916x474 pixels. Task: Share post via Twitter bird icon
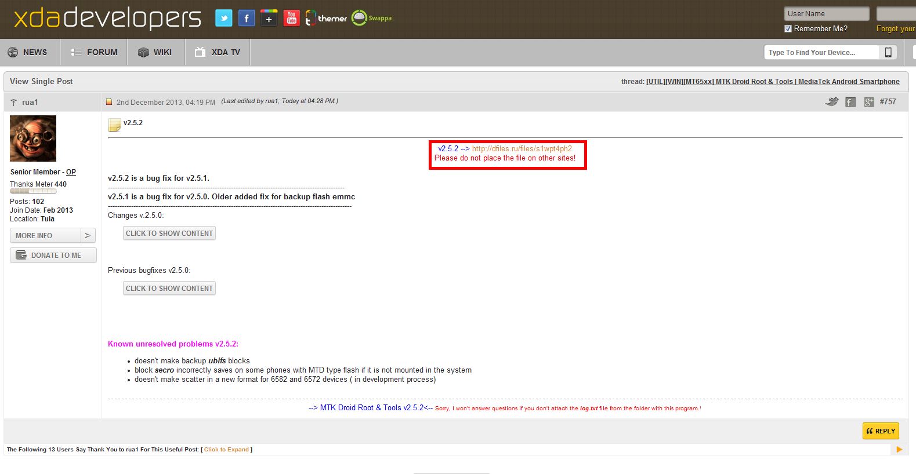832,102
